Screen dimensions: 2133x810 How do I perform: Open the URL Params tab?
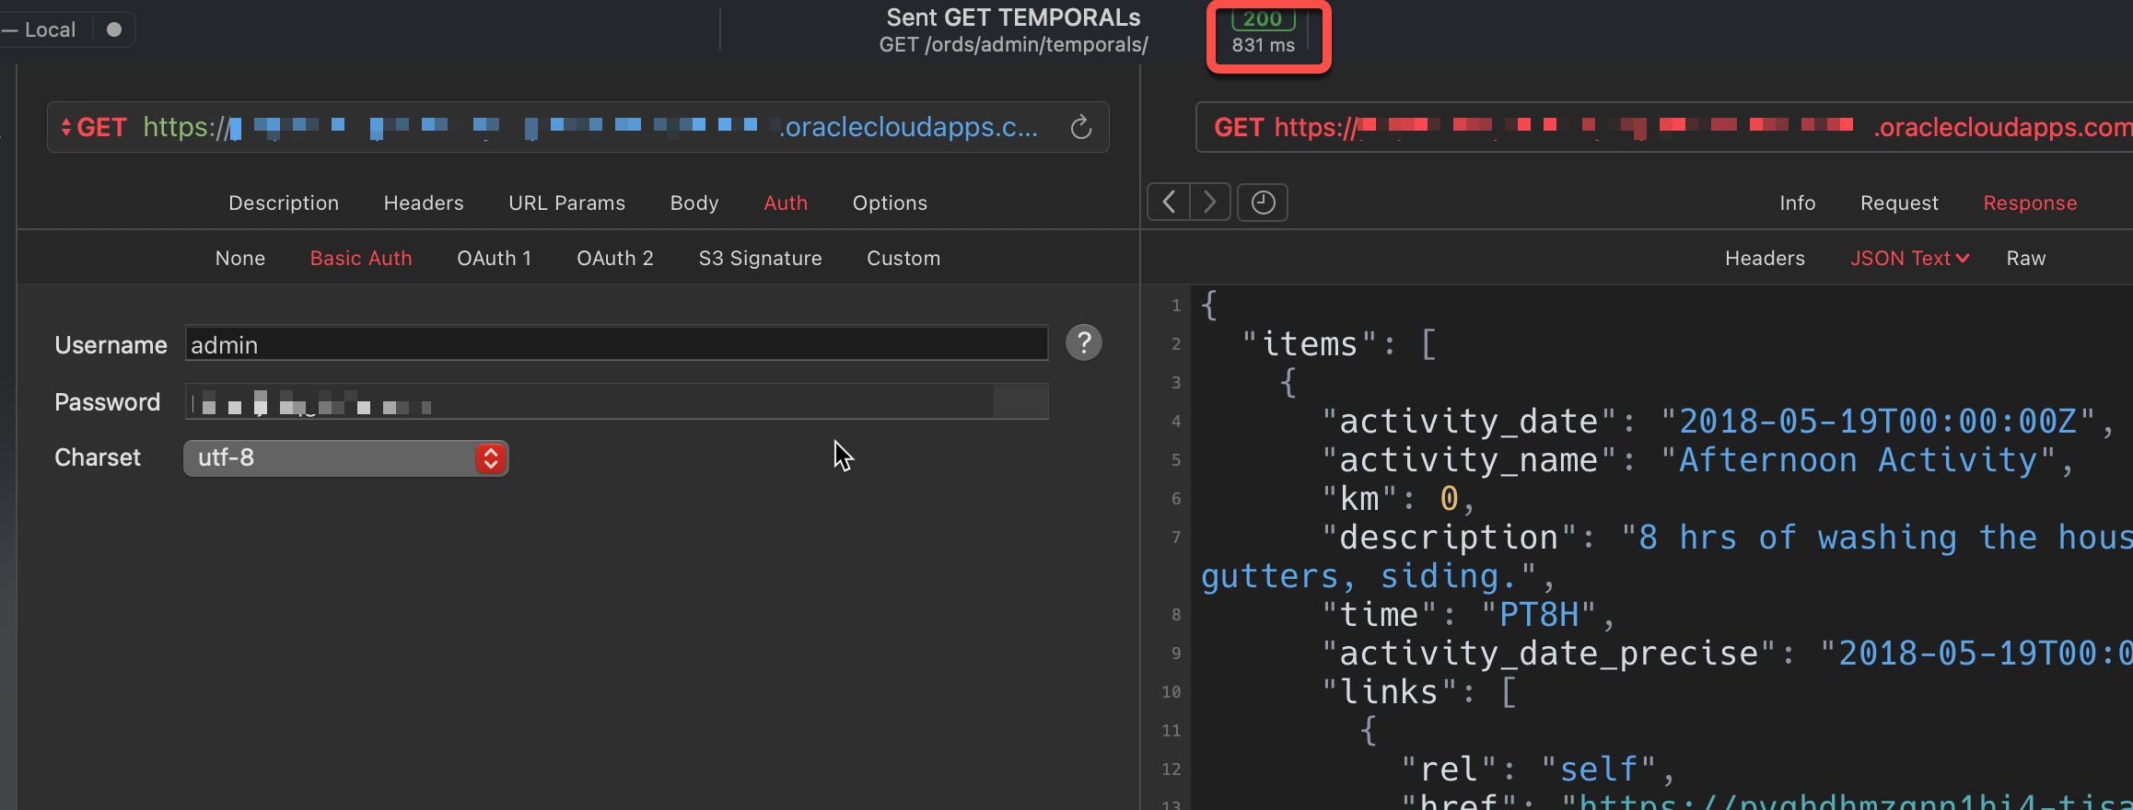(x=566, y=203)
